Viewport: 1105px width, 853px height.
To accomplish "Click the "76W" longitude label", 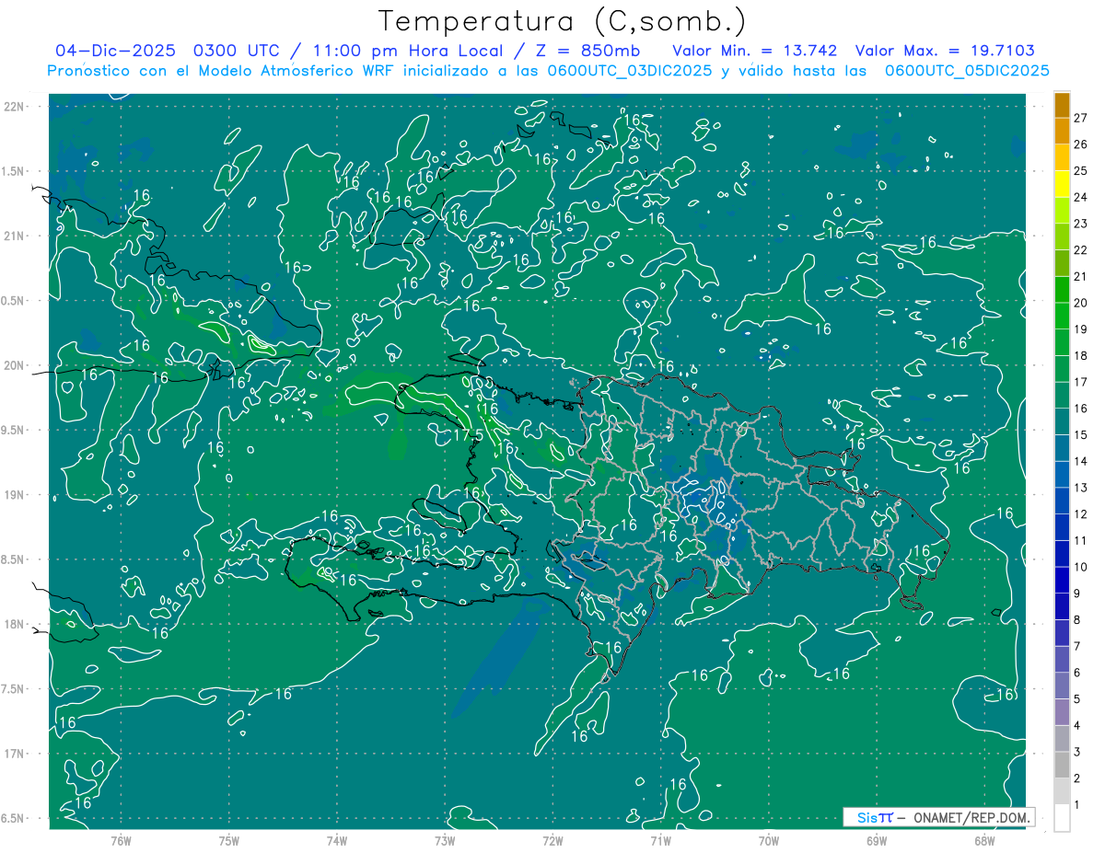I will [121, 840].
